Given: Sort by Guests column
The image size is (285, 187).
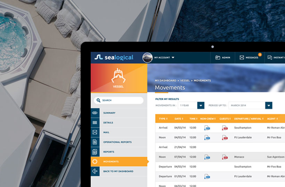Looking at the screenshot, I should coord(225,119).
